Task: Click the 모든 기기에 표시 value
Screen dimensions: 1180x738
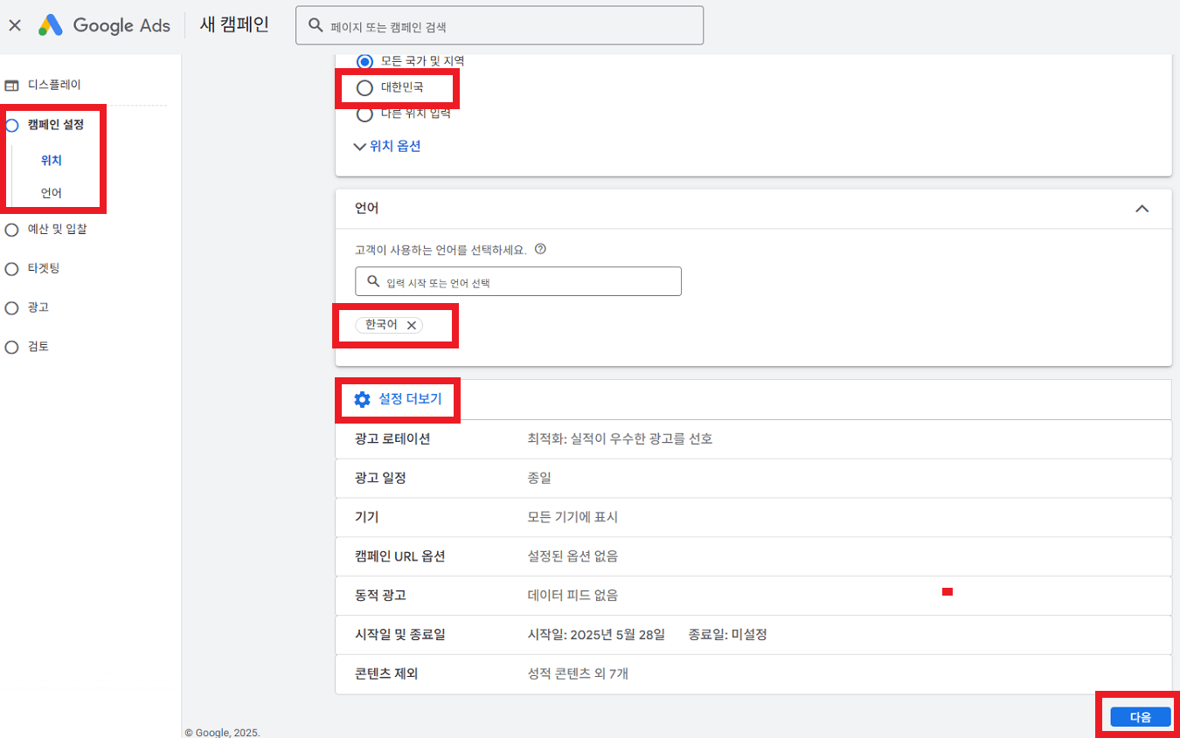Action: [573, 517]
